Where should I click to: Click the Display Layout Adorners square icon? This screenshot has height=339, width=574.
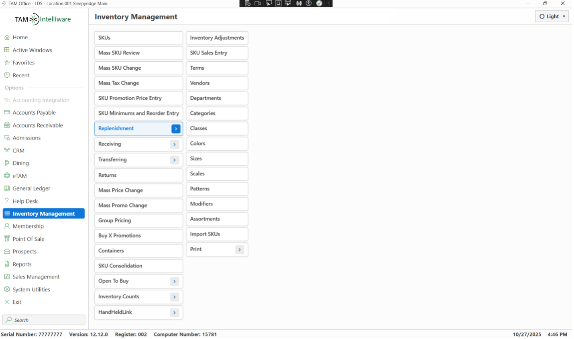(278, 4)
